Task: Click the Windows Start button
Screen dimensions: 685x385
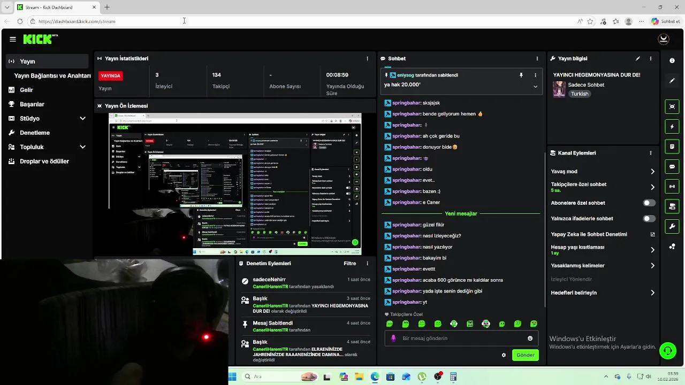Action: tap(233, 377)
